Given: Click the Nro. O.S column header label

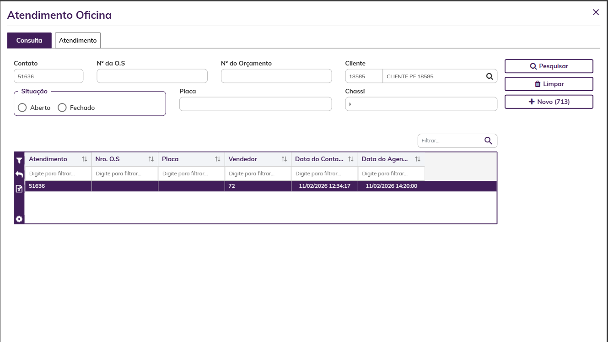Looking at the screenshot, I should [108, 159].
